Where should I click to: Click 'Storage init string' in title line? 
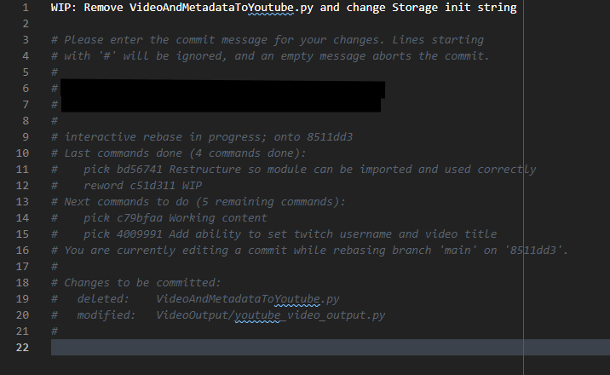tap(454, 8)
